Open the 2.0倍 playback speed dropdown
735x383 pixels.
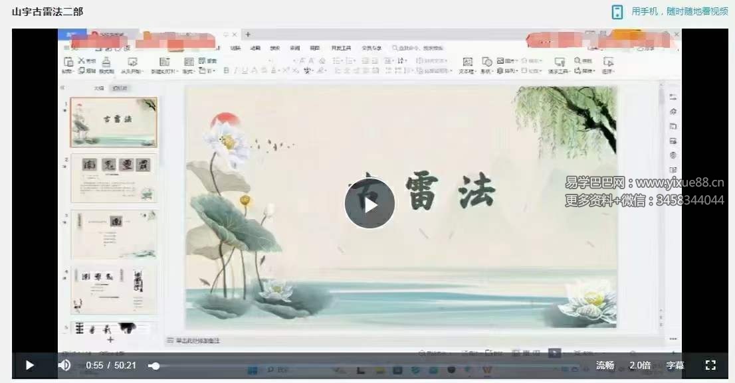click(640, 365)
